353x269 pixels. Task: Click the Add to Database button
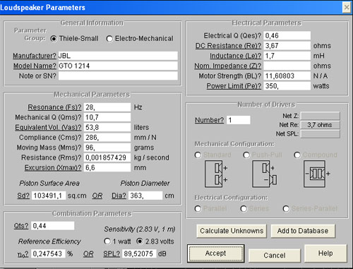coord(303,231)
